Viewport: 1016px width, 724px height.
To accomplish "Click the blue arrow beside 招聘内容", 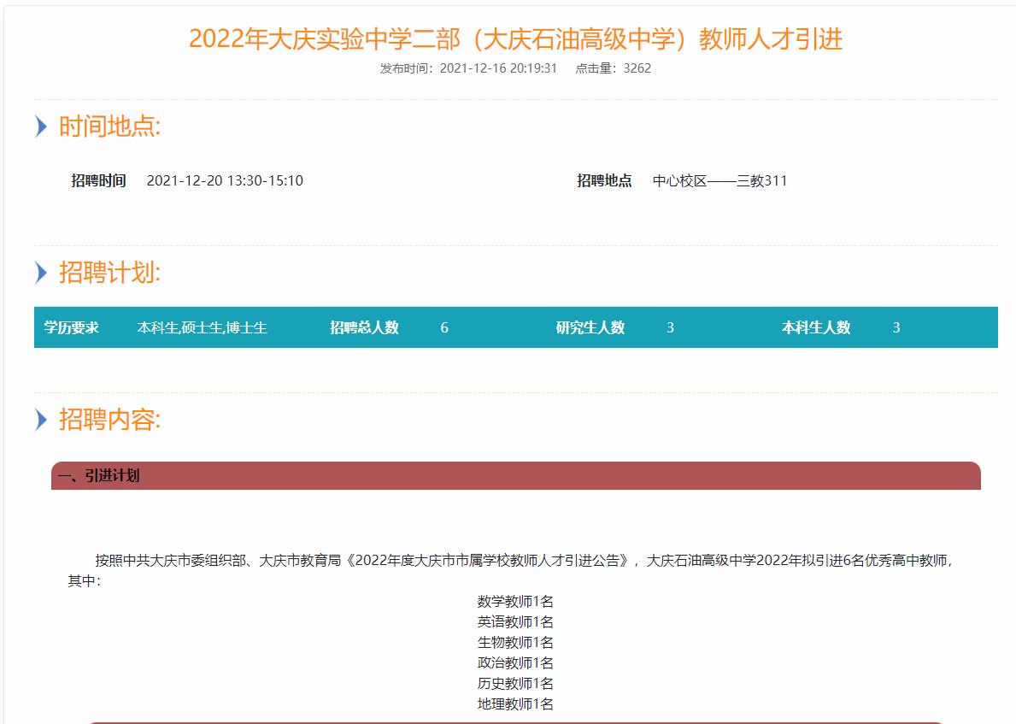I will coord(41,420).
